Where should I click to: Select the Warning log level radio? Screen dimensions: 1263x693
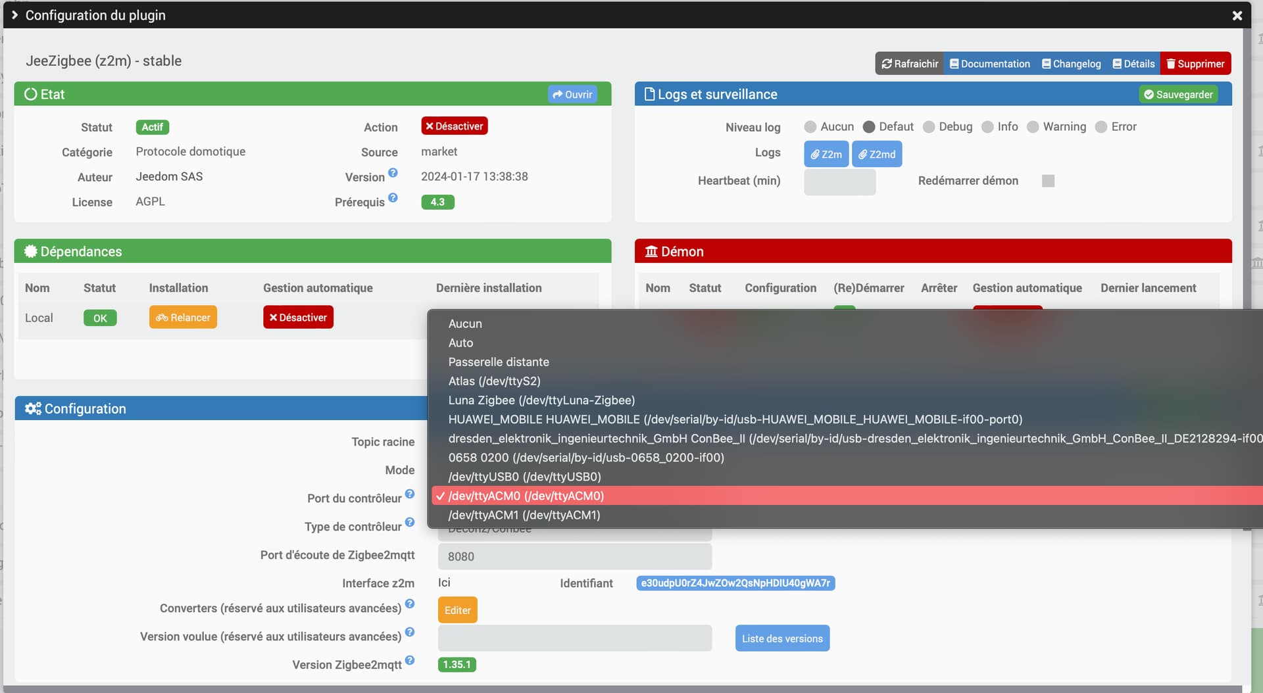pos(1033,127)
